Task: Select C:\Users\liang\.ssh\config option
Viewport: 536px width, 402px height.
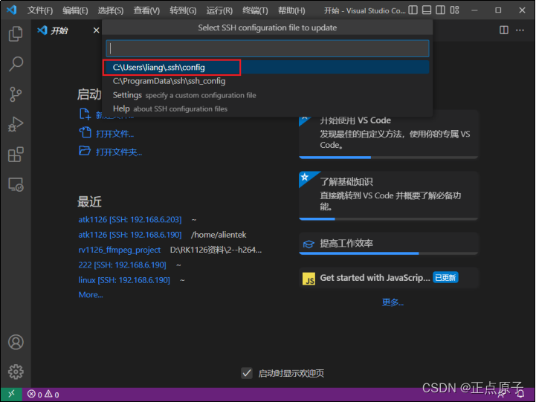Action: [x=268, y=68]
